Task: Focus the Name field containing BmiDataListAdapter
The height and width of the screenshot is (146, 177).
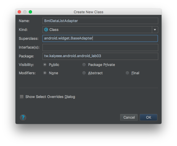Action: coord(100,21)
